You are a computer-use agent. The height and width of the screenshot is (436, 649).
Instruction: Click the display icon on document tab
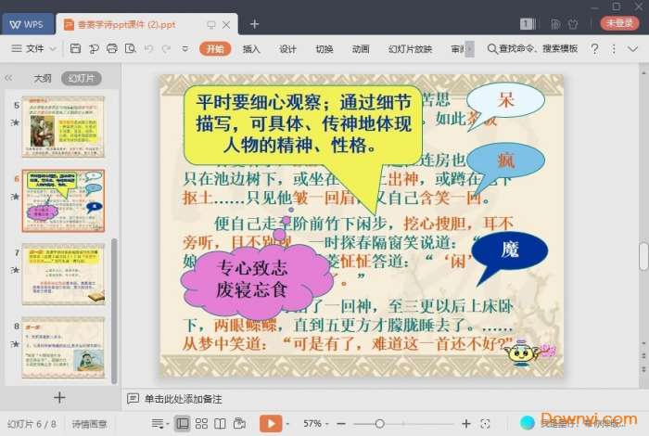(211, 25)
